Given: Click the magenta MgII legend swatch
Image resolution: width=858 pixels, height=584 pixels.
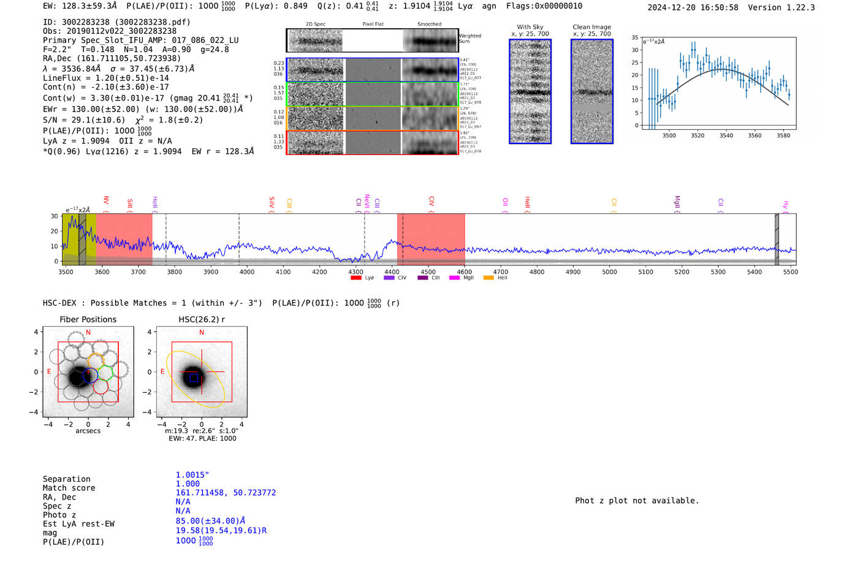Looking at the screenshot, I should [454, 278].
